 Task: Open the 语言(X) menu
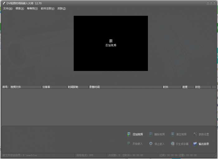20,8
